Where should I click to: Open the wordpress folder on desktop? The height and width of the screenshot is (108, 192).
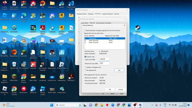coord(43,78)
